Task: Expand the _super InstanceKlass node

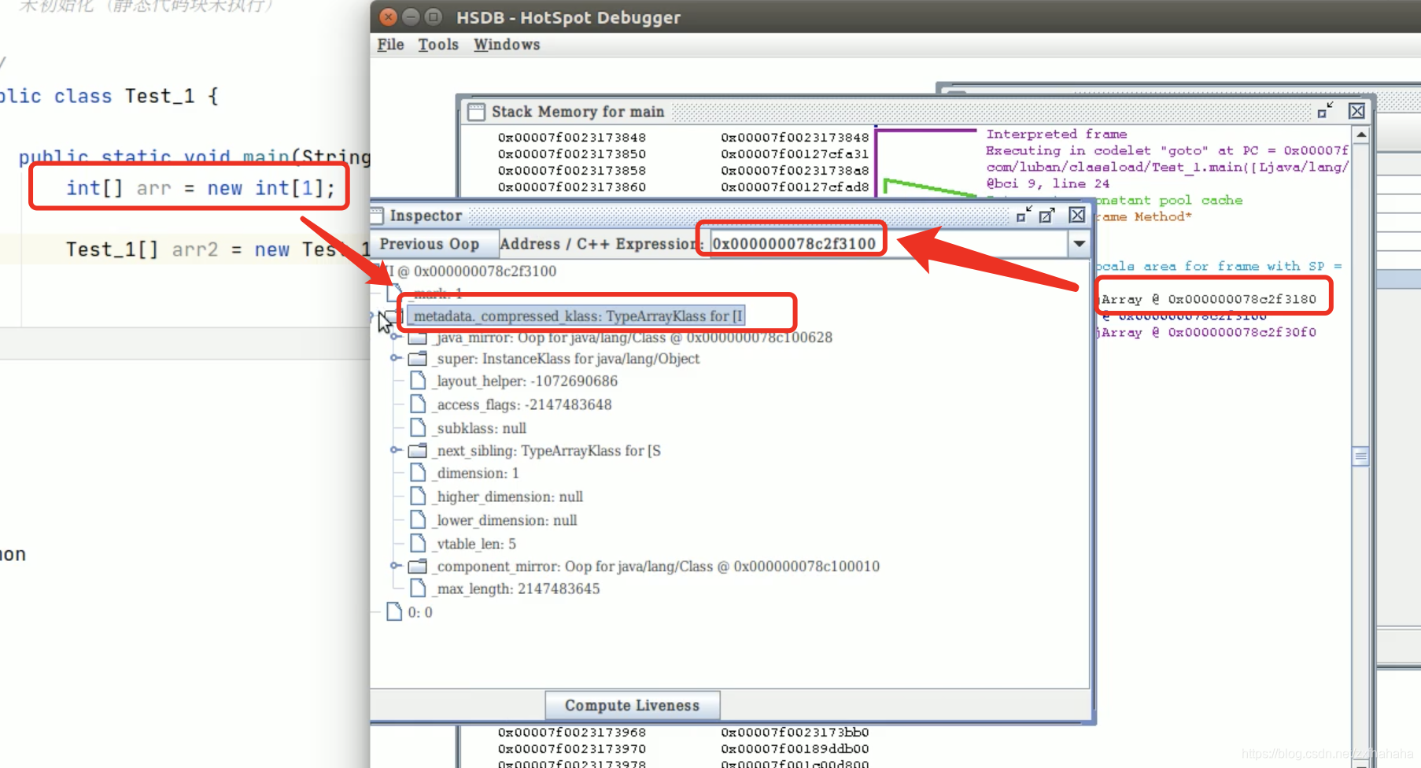Action: (x=396, y=358)
